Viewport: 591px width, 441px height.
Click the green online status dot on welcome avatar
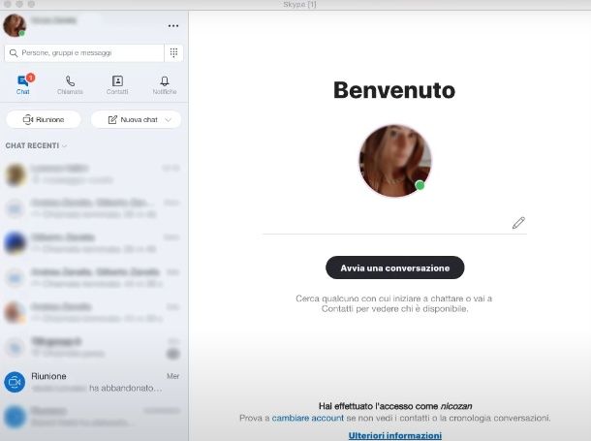(x=420, y=185)
